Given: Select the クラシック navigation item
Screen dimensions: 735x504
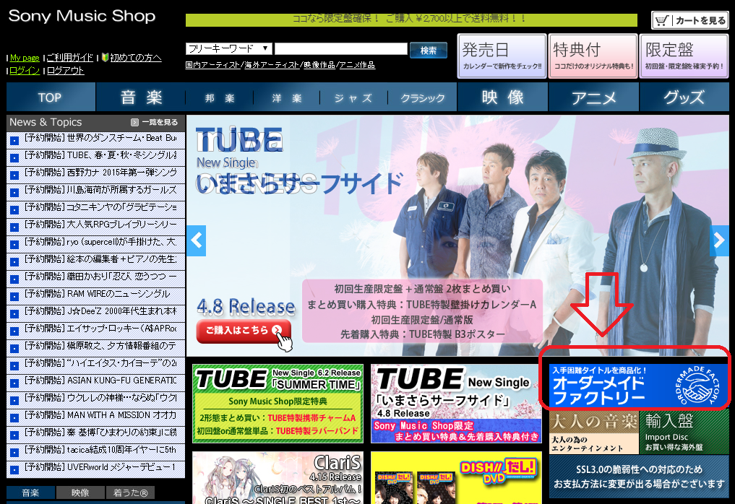Looking at the screenshot, I should pos(422,98).
